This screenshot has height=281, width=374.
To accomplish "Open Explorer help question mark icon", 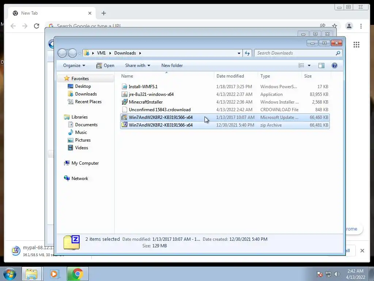I will pyautogui.click(x=335, y=65).
